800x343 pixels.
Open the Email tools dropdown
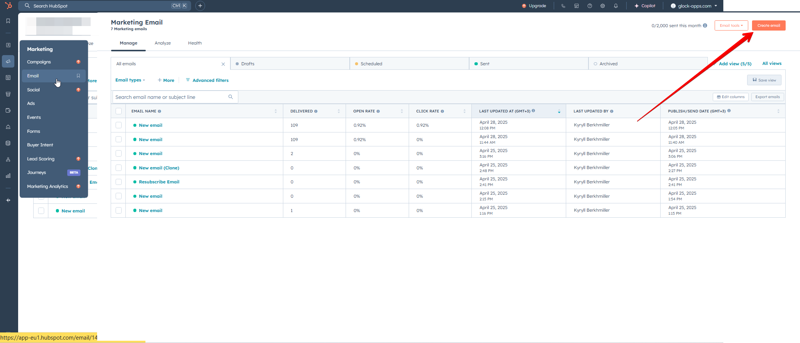coord(731,26)
